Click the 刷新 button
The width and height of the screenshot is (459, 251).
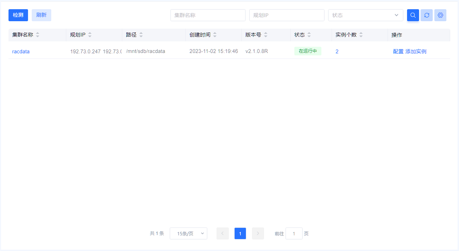(x=41, y=15)
